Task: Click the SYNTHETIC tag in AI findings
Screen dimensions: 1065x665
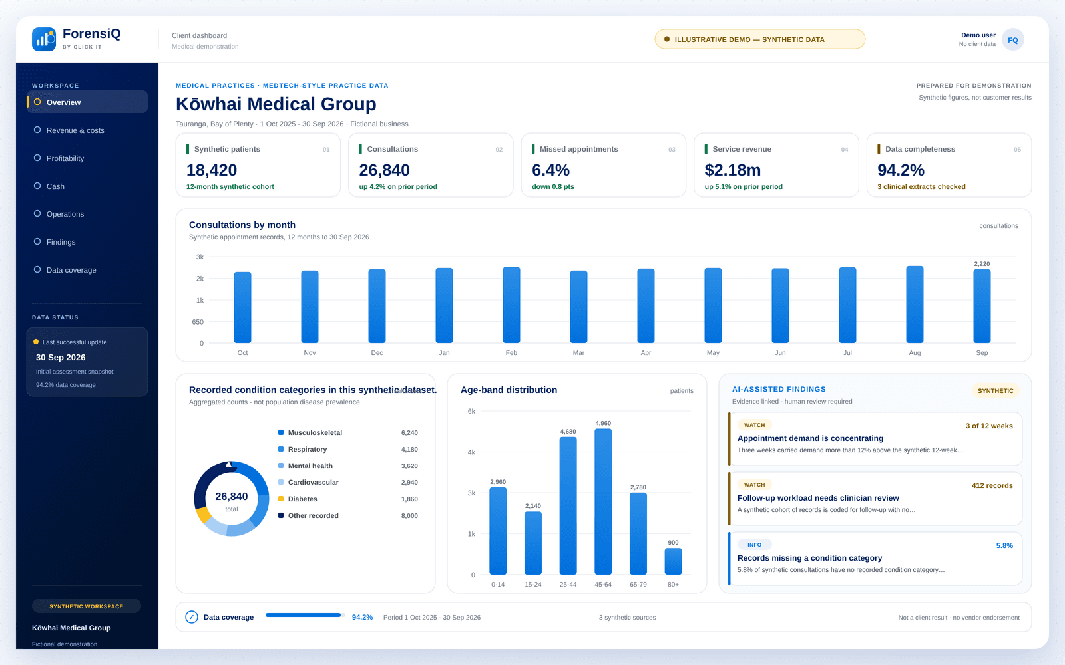Action: [x=995, y=390]
